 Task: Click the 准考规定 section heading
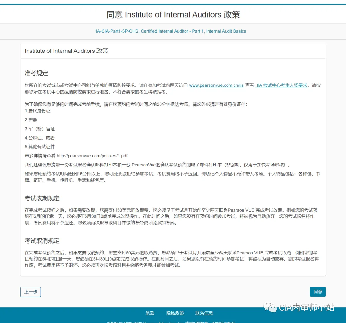(x=37, y=73)
